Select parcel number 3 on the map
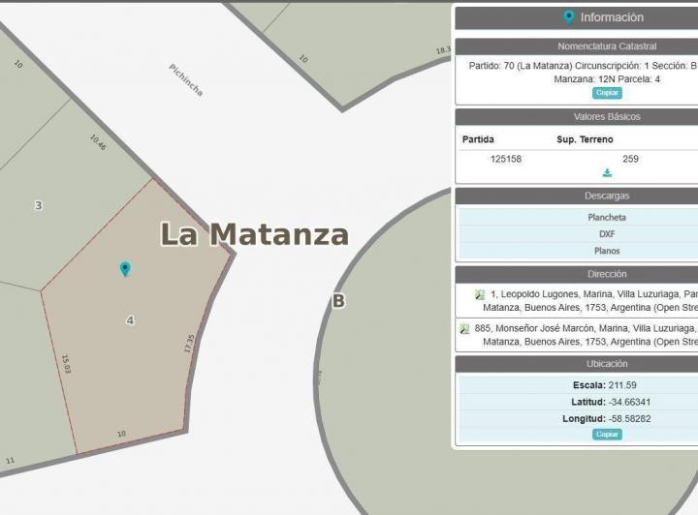Image resolution: width=698 pixels, height=515 pixels. 39,205
